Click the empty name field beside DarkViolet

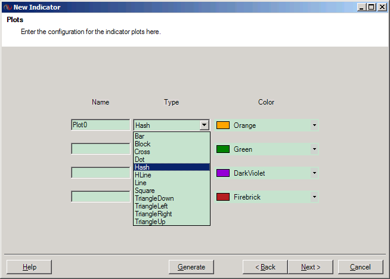click(101, 173)
